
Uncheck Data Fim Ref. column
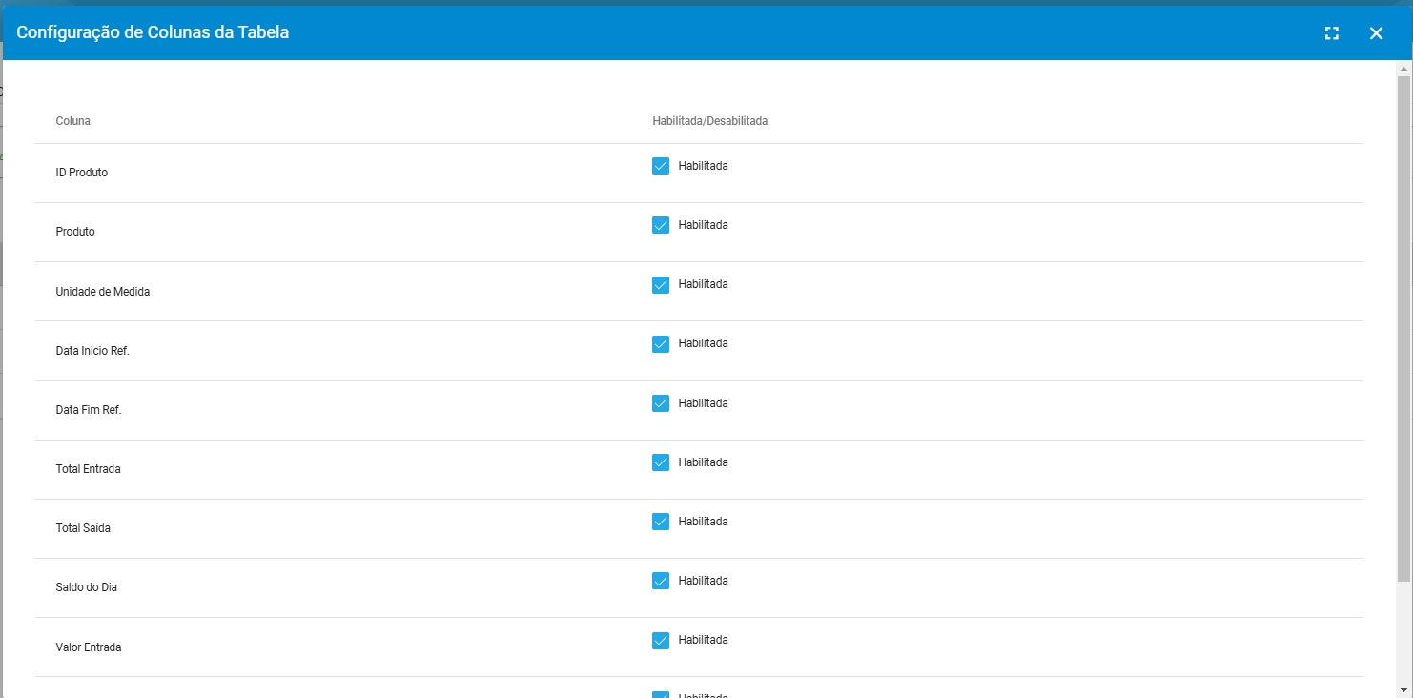[x=661, y=403]
